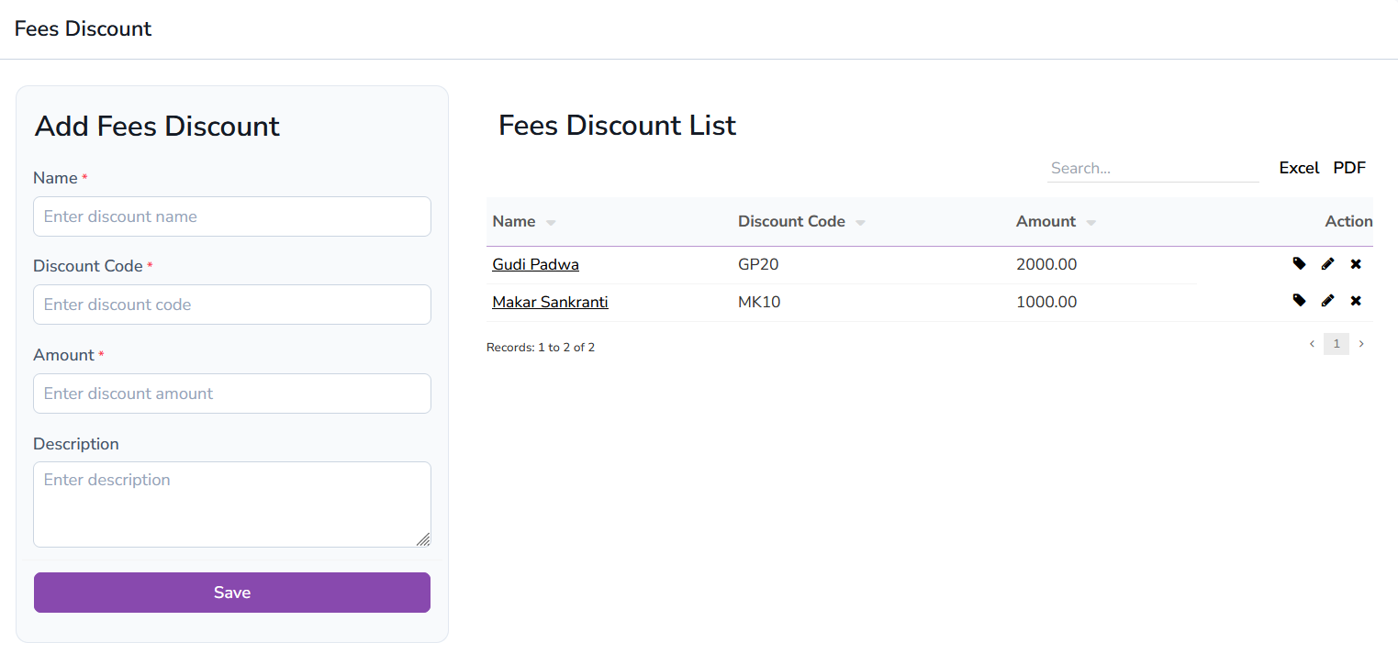Delete Gudi Padwa using the X icon
Image resolution: width=1398 pixels, height=665 pixels.
tap(1356, 263)
